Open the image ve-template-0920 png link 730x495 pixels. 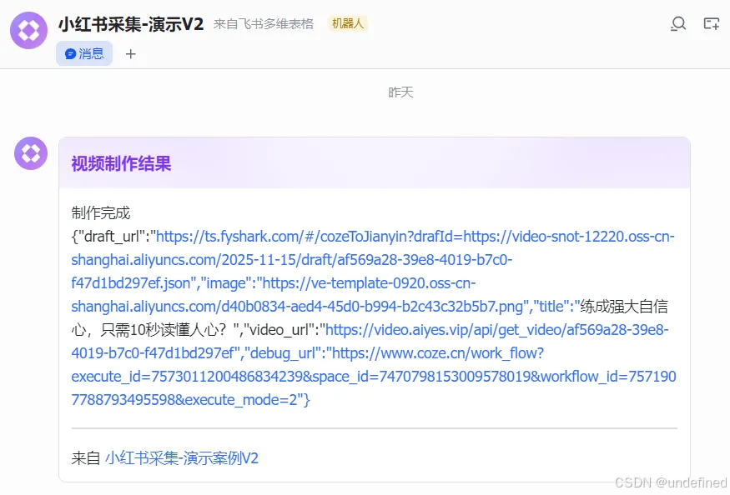point(296,294)
